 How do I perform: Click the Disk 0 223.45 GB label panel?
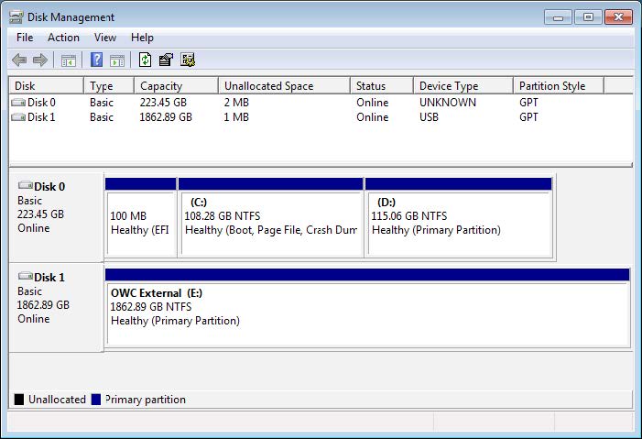tap(56, 217)
